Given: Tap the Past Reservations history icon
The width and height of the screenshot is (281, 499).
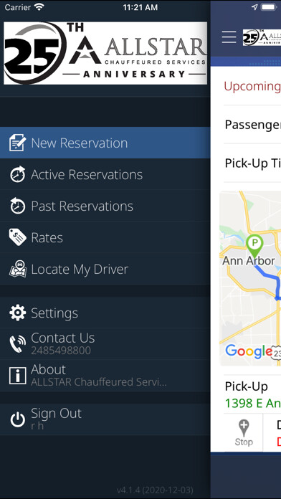Looking at the screenshot, I should [x=18, y=206].
